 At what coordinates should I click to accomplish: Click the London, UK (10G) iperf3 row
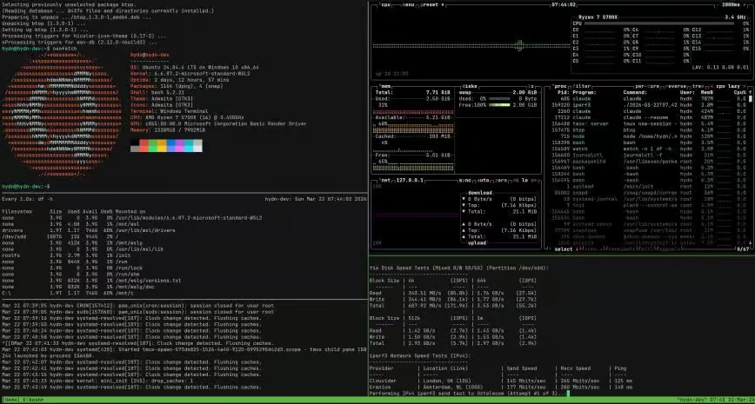(x=501, y=381)
